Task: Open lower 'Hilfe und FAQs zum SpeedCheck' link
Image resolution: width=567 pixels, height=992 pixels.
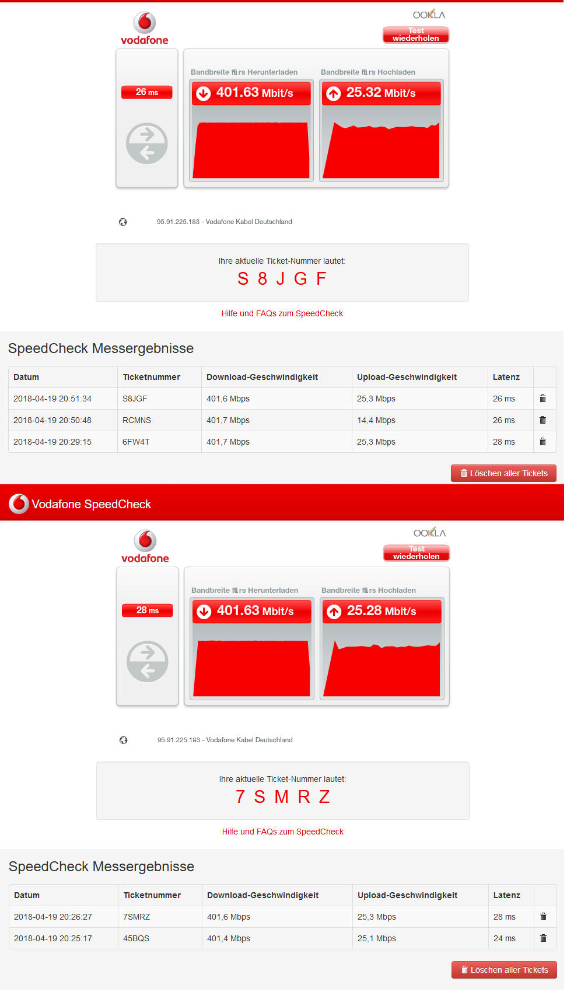Action: click(283, 832)
